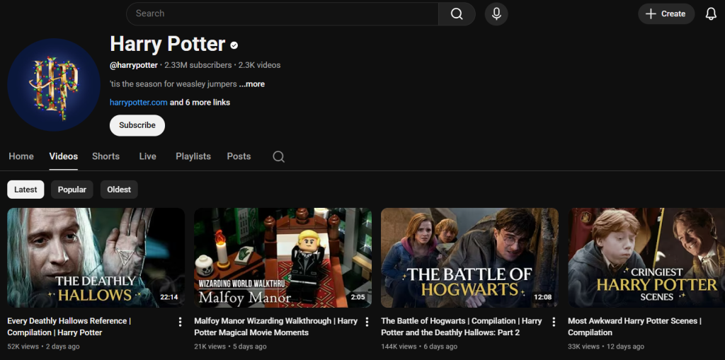Click the Harry Potter channel name heading
This screenshot has height=360, width=725.
pyautogui.click(x=167, y=45)
